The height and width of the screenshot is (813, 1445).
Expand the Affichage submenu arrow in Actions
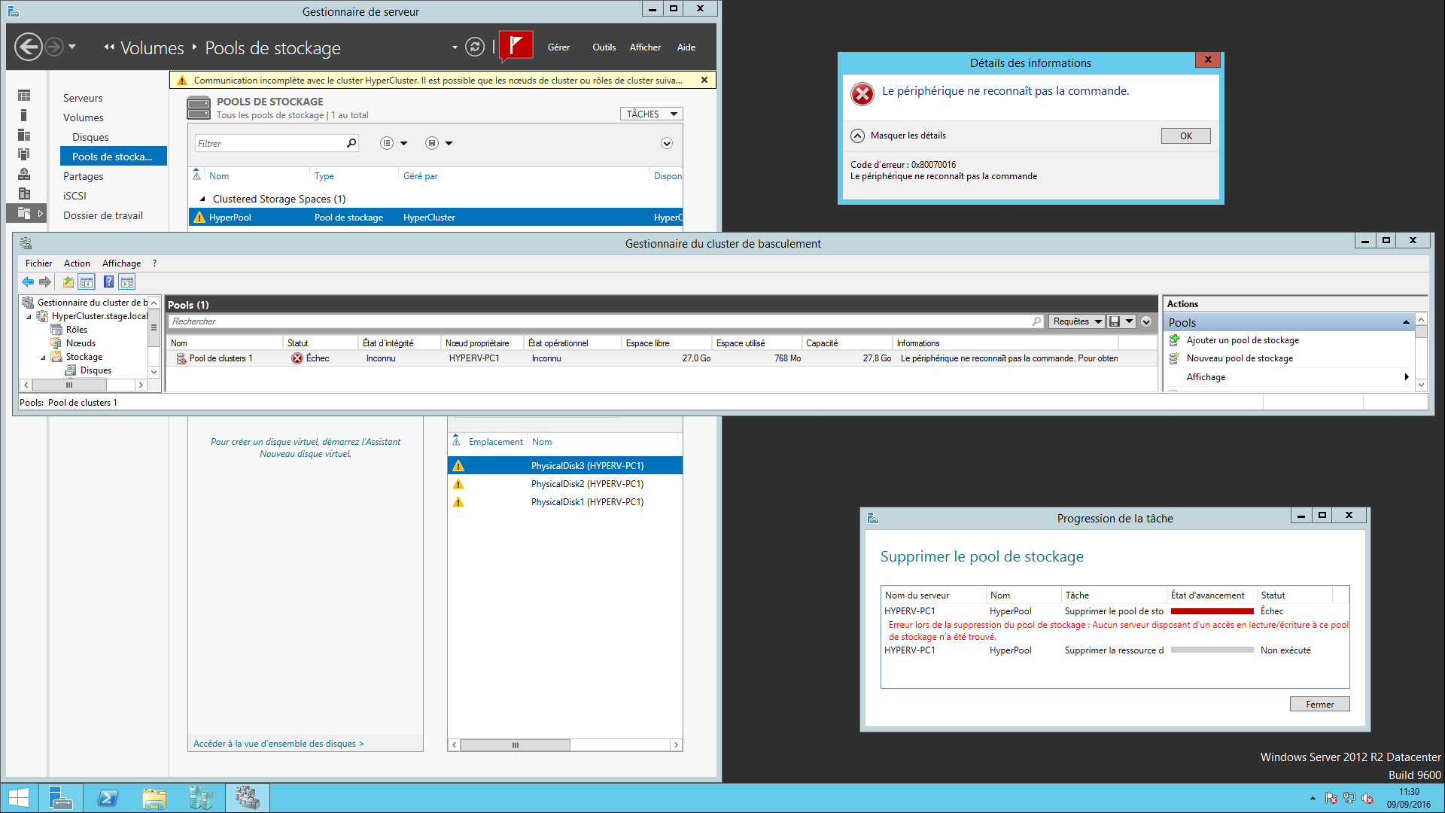tap(1406, 377)
